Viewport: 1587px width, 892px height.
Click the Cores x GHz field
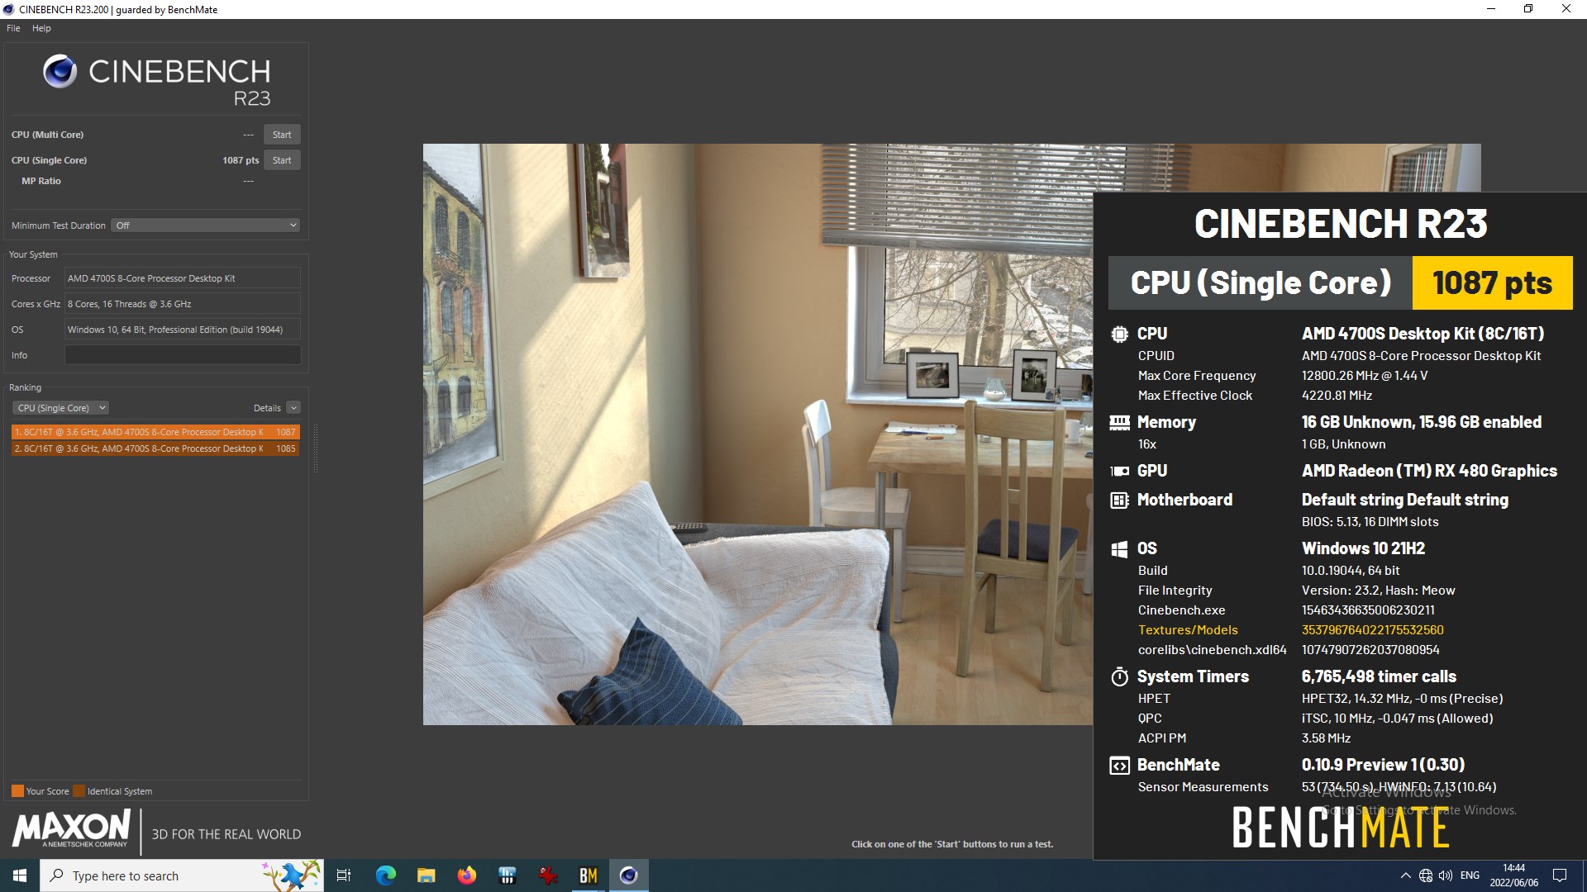(x=183, y=304)
